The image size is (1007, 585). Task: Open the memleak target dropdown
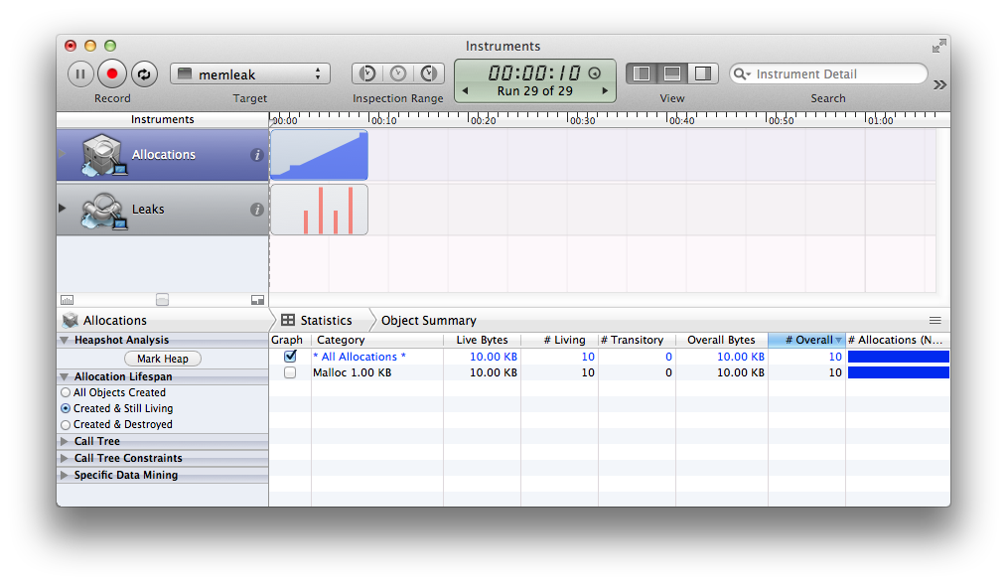click(x=250, y=73)
